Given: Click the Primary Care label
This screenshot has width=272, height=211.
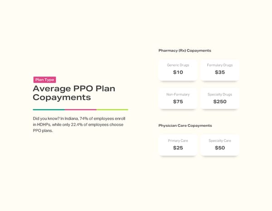Looking at the screenshot, I should click(178, 141).
